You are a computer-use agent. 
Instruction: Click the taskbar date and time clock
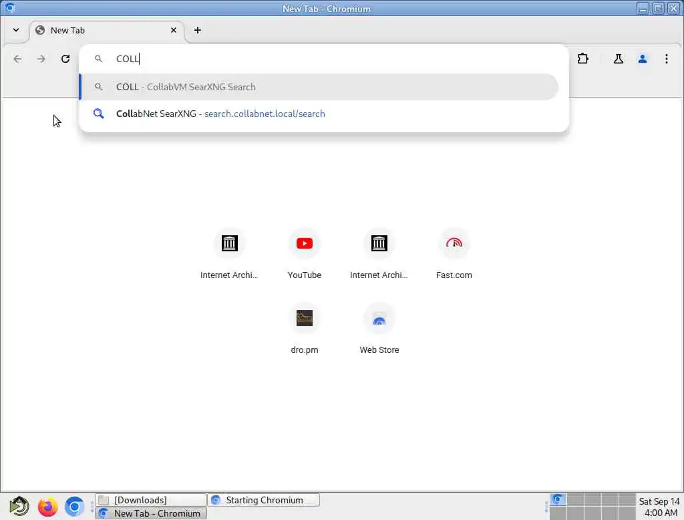[659, 507]
